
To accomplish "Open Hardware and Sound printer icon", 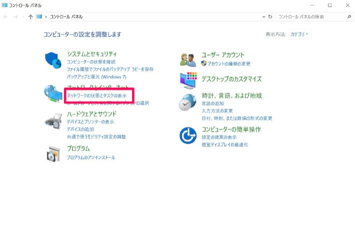I will point(53,121).
